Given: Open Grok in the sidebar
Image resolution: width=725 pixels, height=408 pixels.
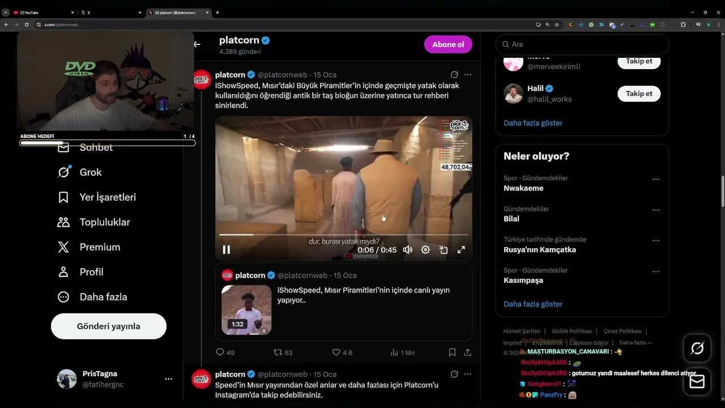Looking at the screenshot, I should [79, 172].
